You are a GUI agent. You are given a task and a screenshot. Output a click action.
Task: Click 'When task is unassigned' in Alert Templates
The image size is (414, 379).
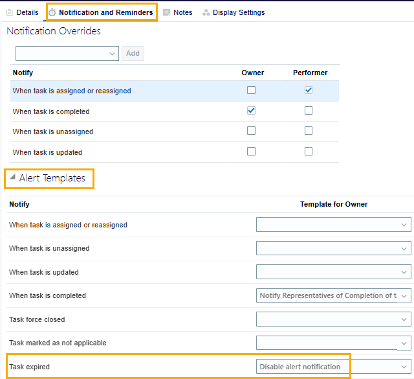(49, 248)
